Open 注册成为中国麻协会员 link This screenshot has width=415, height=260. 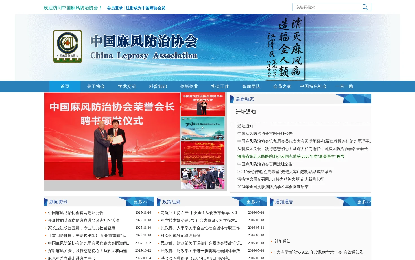pyautogui.click(x=145, y=8)
